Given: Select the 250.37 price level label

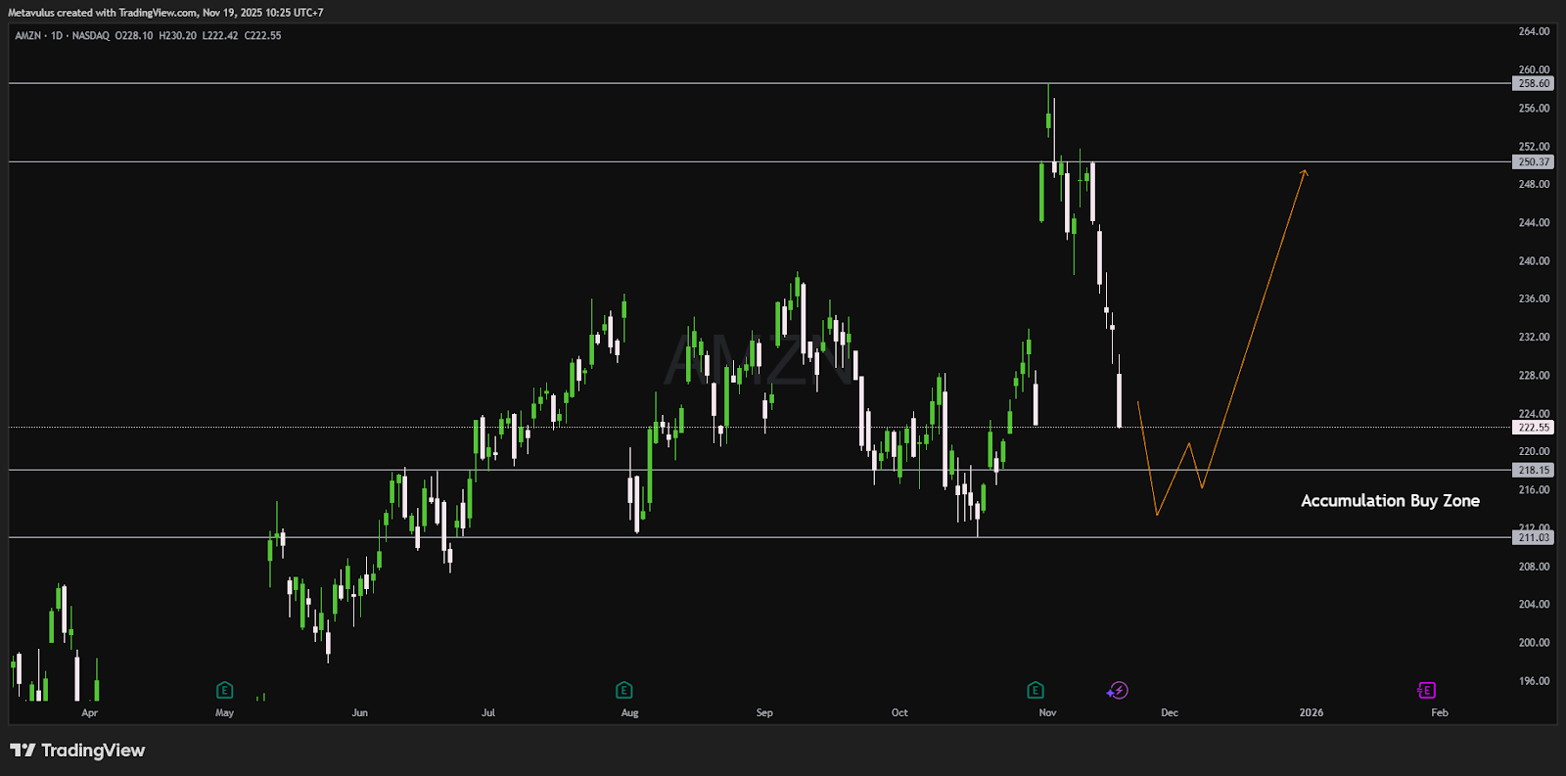Looking at the screenshot, I should coord(1533,162).
